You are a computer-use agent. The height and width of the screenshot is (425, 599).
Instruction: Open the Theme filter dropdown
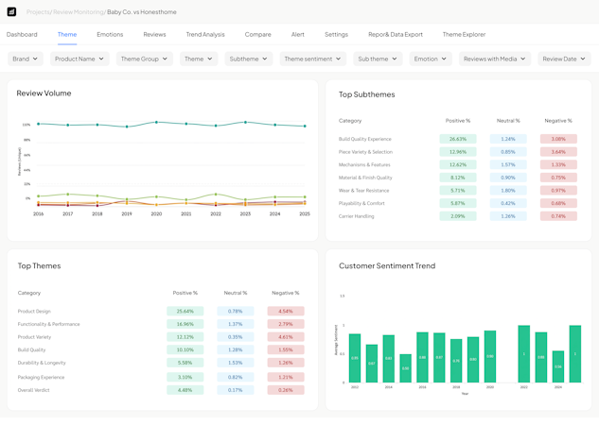pos(199,59)
